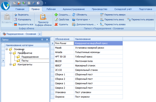
Task: Select the HFT 50-20 row
Action: coord(87,57)
